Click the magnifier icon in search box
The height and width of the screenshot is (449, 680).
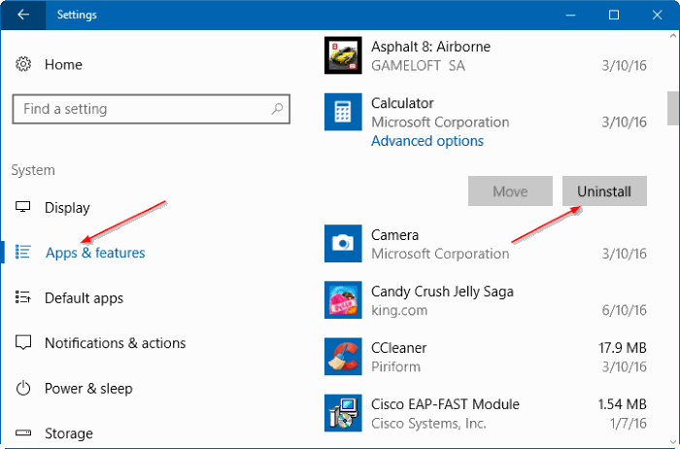click(277, 109)
